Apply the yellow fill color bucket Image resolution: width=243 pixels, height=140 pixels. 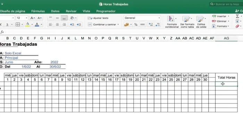tap(27, 25)
